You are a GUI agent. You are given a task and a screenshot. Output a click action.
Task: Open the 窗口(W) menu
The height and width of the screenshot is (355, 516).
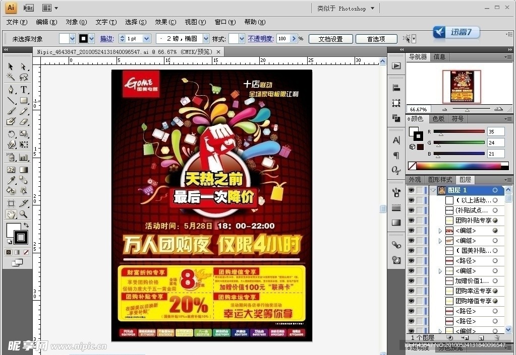tap(225, 22)
